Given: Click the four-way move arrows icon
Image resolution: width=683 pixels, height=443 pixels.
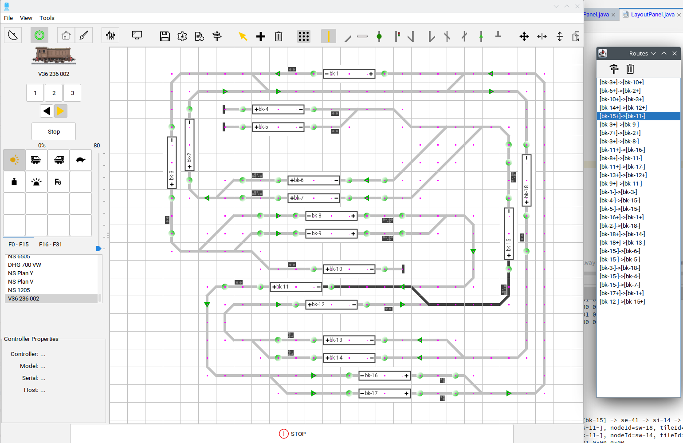Looking at the screenshot, I should pyautogui.click(x=524, y=36).
